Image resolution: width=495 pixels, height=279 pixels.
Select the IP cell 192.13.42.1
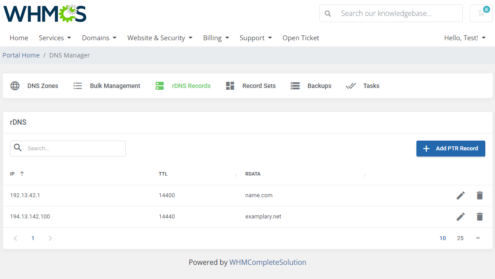point(25,195)
